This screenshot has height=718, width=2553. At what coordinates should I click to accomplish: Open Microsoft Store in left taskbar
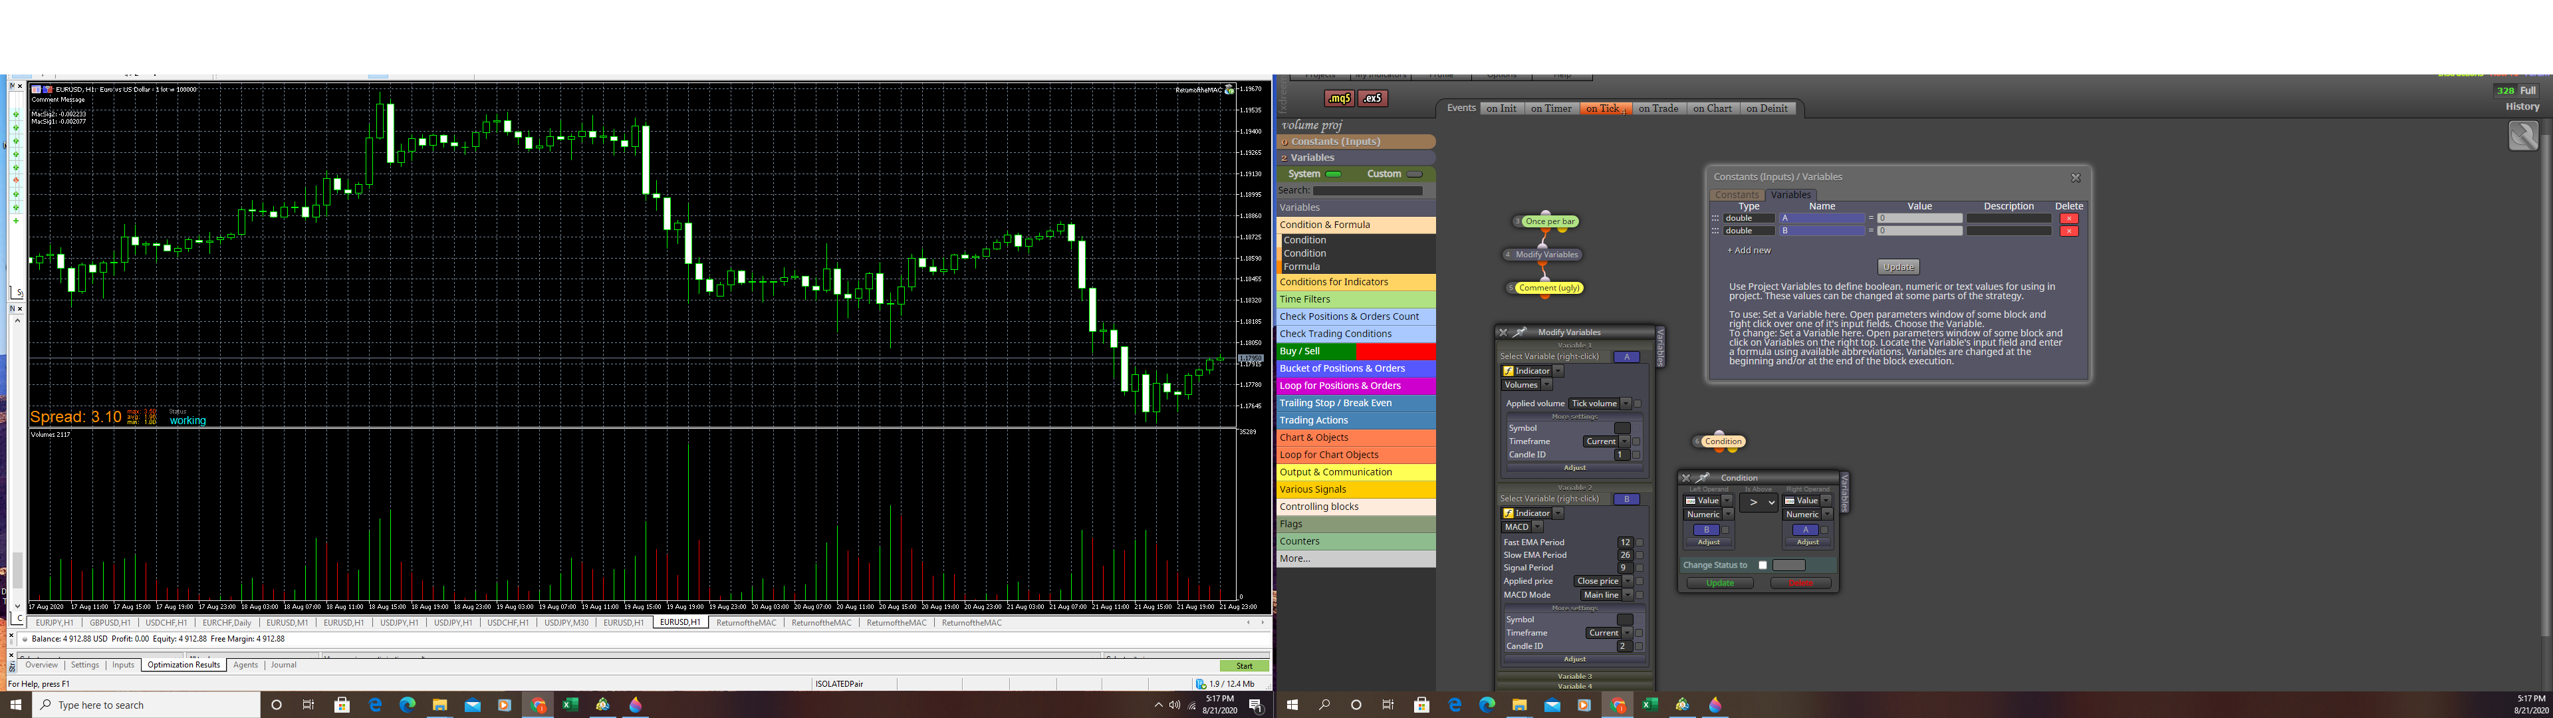tap(342, 705)
